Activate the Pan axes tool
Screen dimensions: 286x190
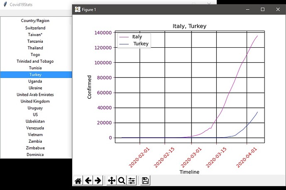[x=111, y=180]
